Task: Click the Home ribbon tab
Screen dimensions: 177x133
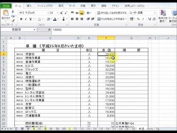Action: pos(18,6)
